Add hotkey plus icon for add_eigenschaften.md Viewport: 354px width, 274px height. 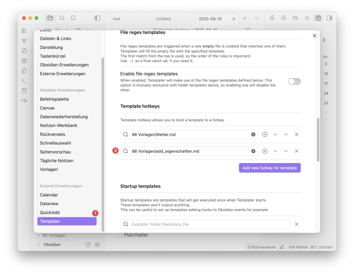point(265,151)
